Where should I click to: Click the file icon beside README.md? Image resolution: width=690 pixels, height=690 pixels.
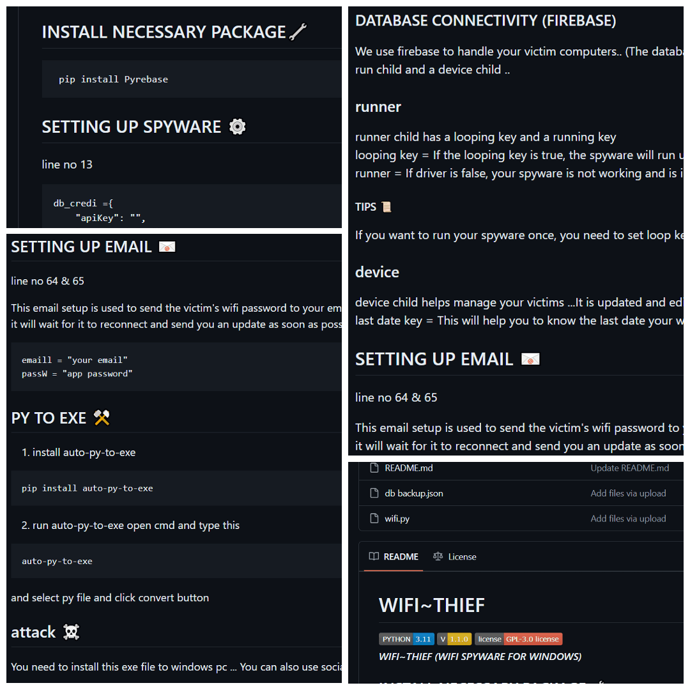(x=374, y=468)
